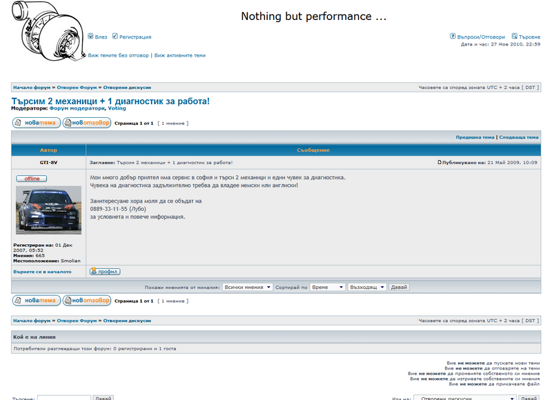Click the small post icon beside Публикувано на
The width and height of the screenshot is (552, 400).
pos(440,162)
